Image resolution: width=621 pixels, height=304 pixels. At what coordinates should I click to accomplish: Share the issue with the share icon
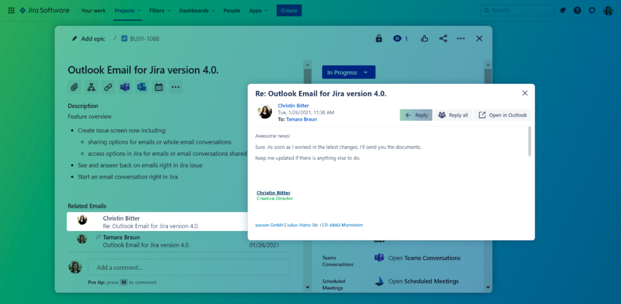click(443, 39)
